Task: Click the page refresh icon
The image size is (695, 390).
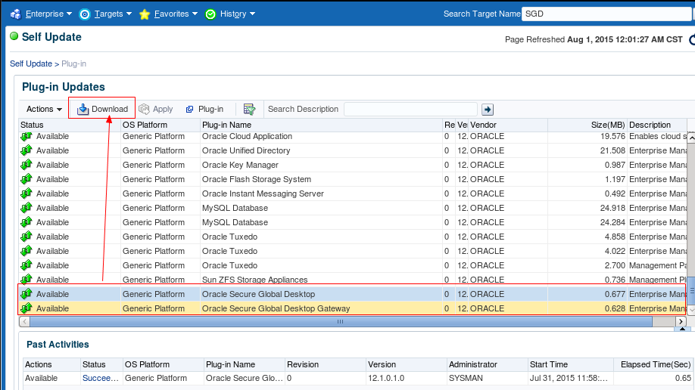Action: (x=692, y=40)
